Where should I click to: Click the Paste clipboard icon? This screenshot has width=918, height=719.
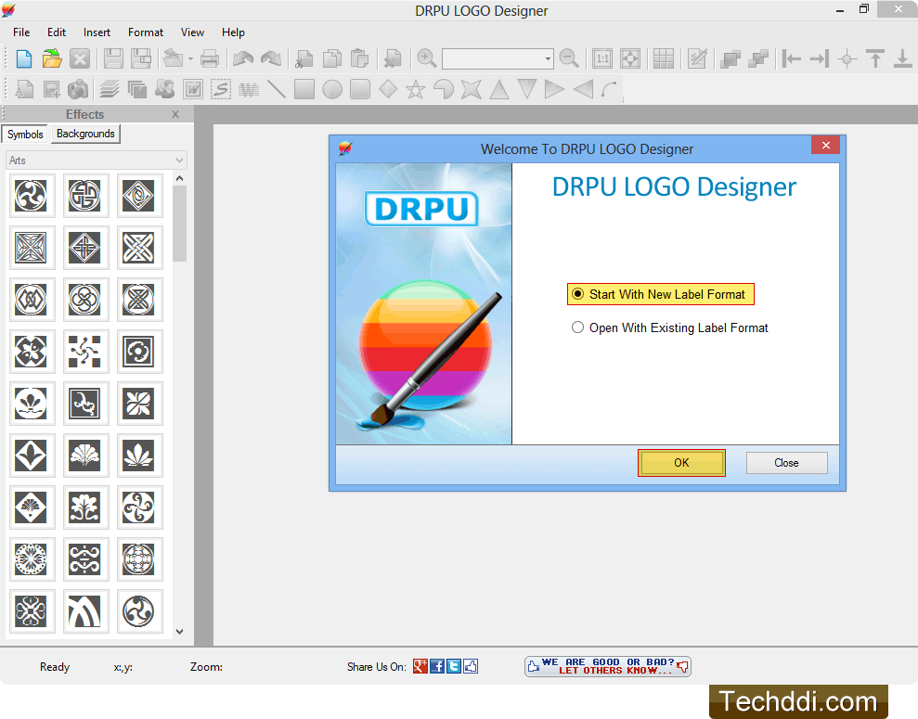[x=359, y=59]
